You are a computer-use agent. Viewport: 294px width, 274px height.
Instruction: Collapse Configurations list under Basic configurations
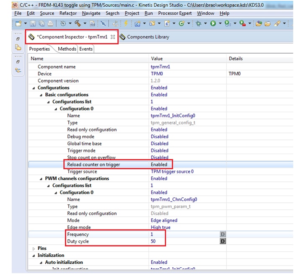48,102
